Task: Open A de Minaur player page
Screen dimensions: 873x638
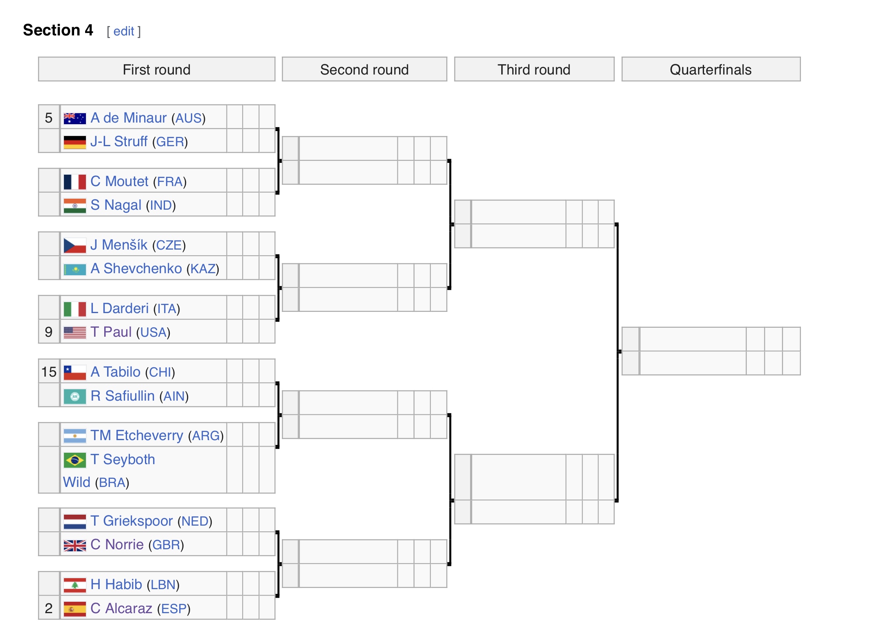Action: (x=128, y=118)
